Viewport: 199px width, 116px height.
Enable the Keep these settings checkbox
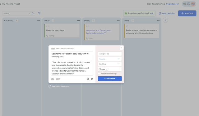[x=99, y=74]
